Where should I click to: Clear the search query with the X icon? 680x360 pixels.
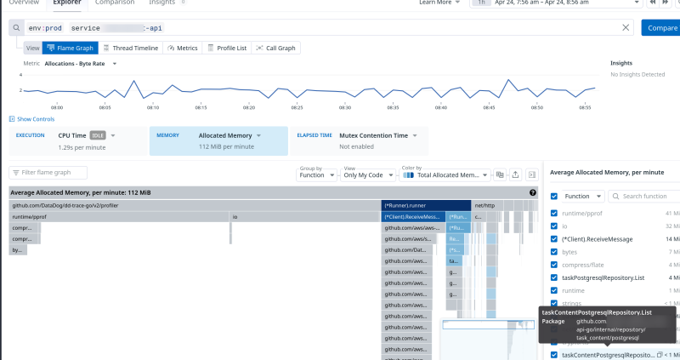pyautogui.click(x=626, y=28)
